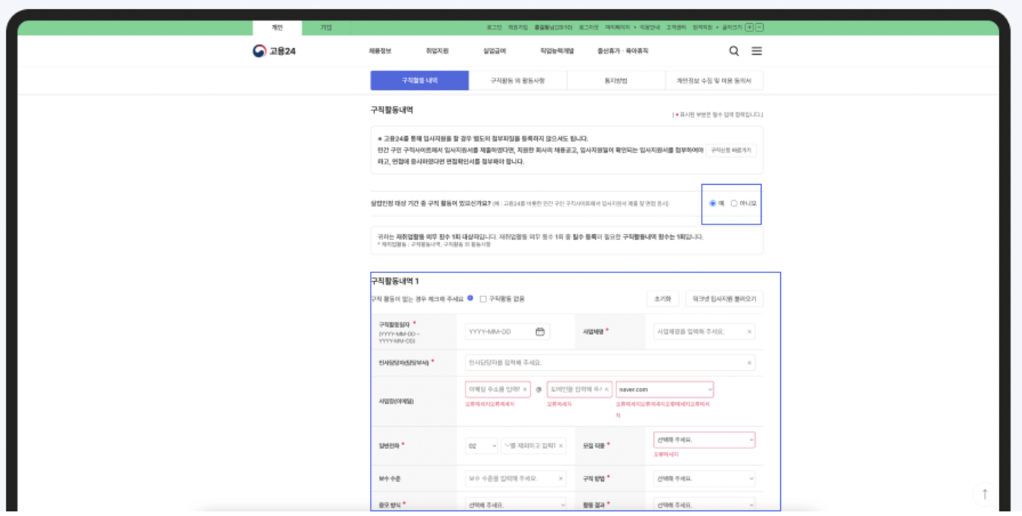Image resolution: width=1022 pixels, height=516 pixels.
Task: Select 개인정보 수집 및 이용 동의서 tab
Action: [714, 81]
